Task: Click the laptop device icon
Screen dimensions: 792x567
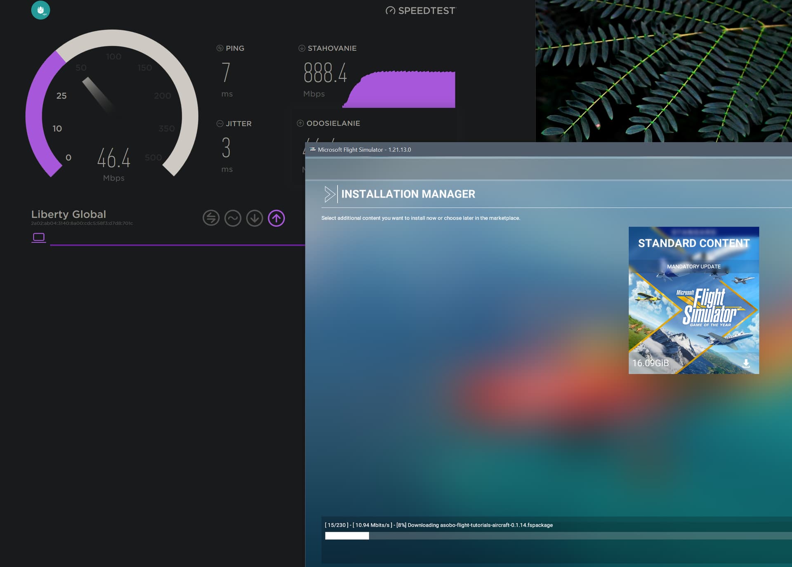Action: [39, 237]
